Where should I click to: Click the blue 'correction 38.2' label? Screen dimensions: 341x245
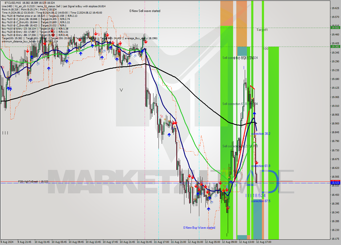point(261,134)
